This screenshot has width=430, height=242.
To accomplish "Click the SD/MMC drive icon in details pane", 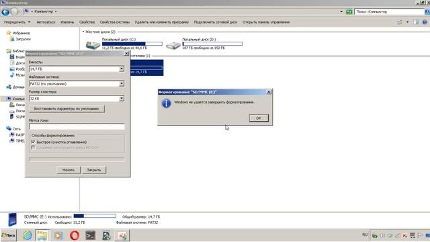I will tap(12, 220).
